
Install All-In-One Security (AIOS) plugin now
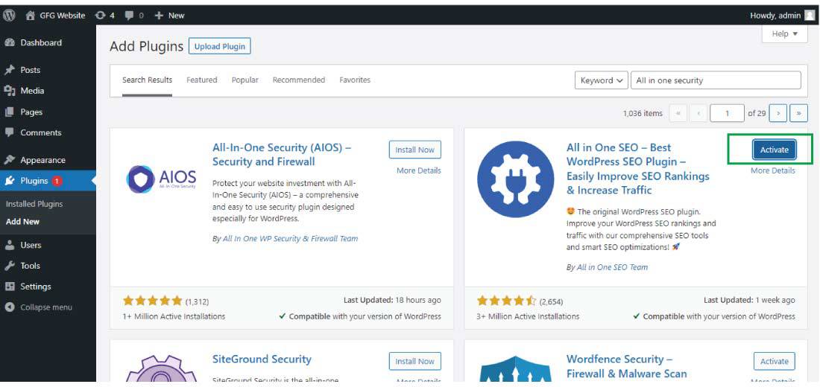point(414,150)
